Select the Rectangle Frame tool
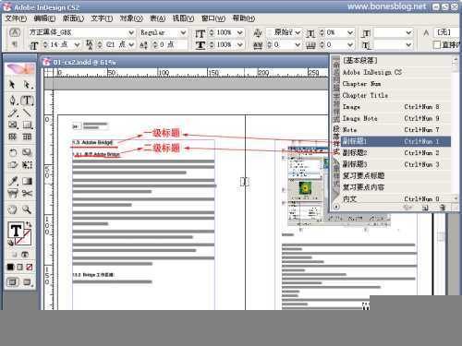 point(13,125)
